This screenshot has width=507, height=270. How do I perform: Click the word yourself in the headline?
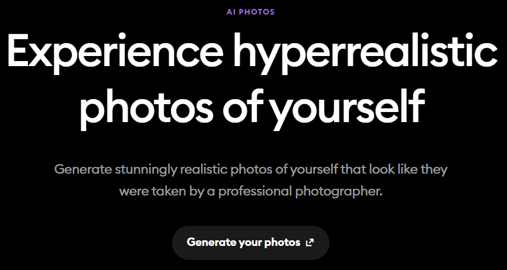(347, 108)
